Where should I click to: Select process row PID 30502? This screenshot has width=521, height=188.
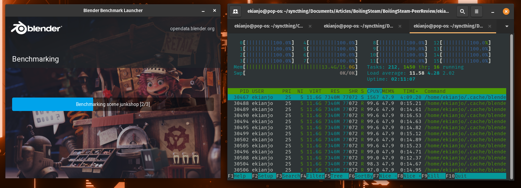367,140
